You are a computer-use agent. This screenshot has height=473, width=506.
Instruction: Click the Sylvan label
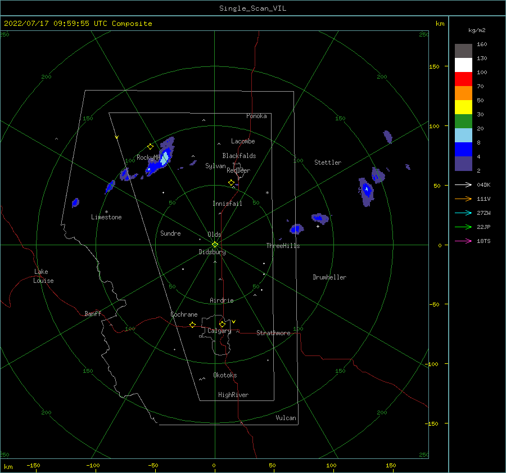click(215, 166)
